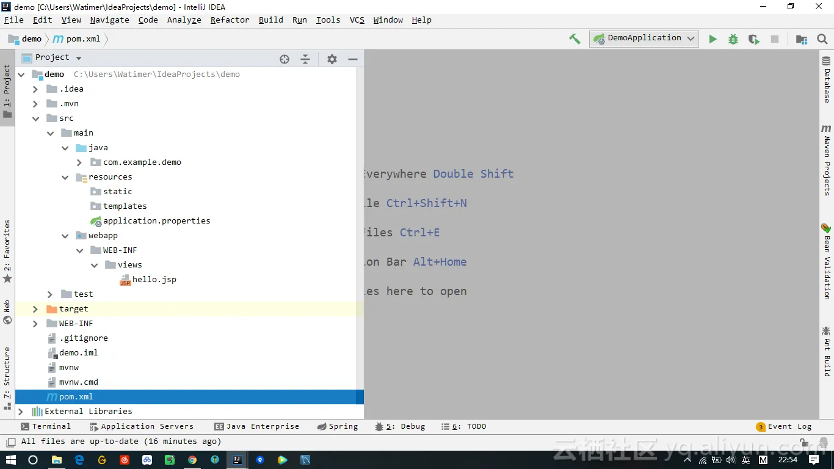Open the Project Structure icon
The height and width of the screenshot is (469, 834).
click(x=802, y=39)
